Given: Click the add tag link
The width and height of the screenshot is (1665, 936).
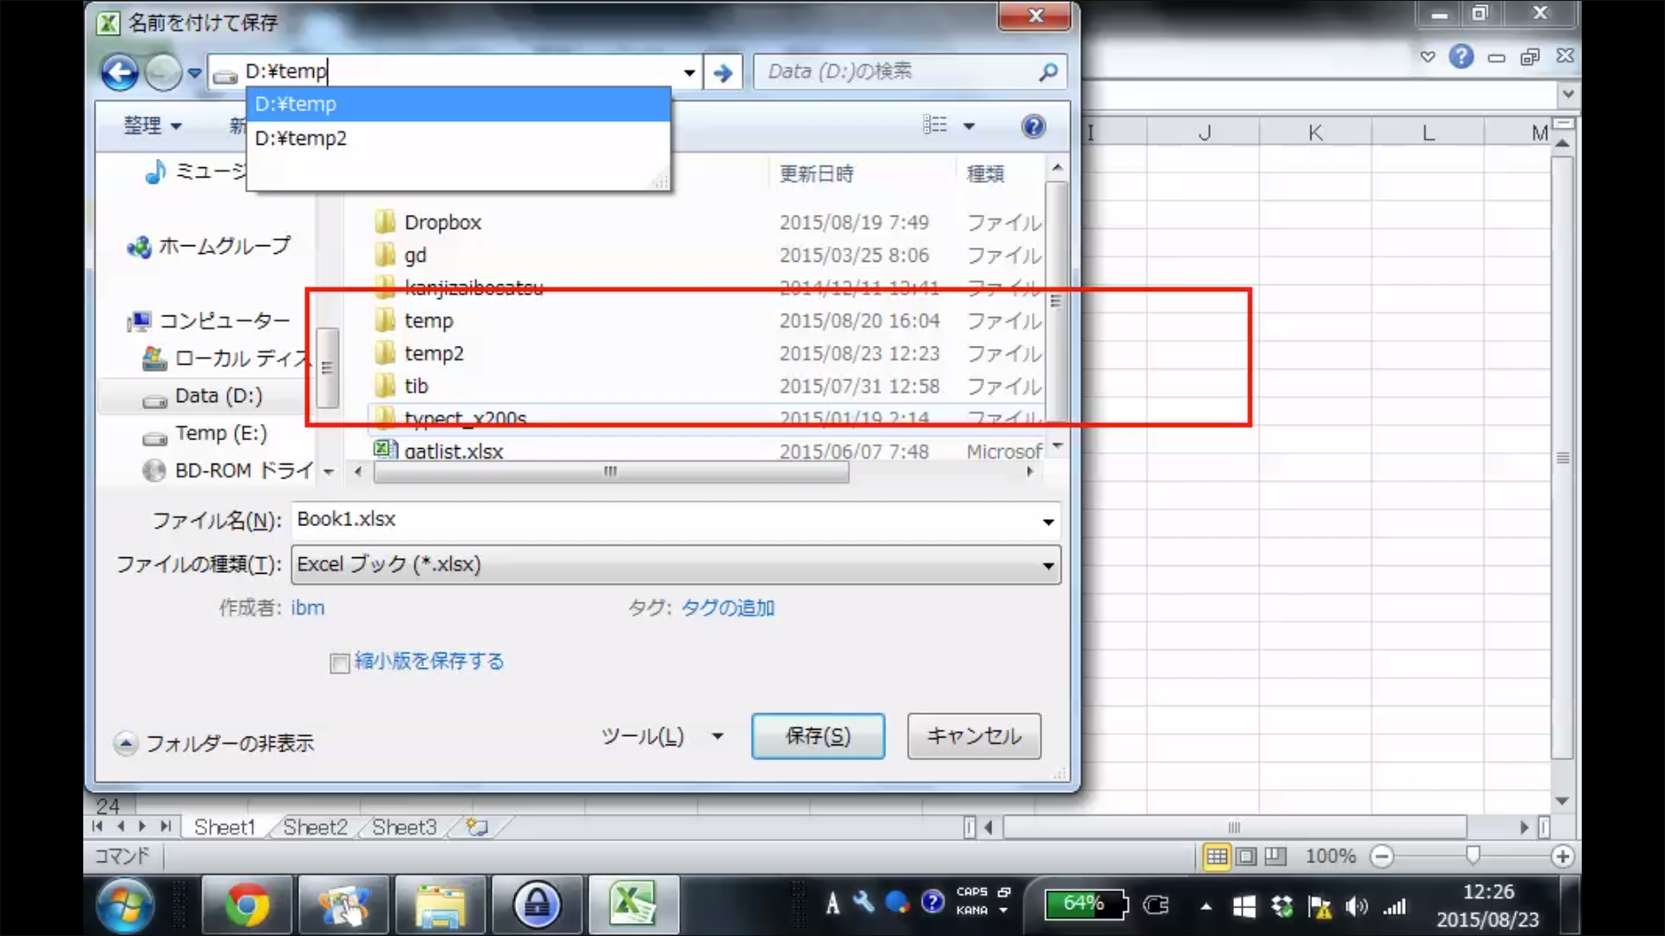Looking at the screenshot, I should coord(728,608).
